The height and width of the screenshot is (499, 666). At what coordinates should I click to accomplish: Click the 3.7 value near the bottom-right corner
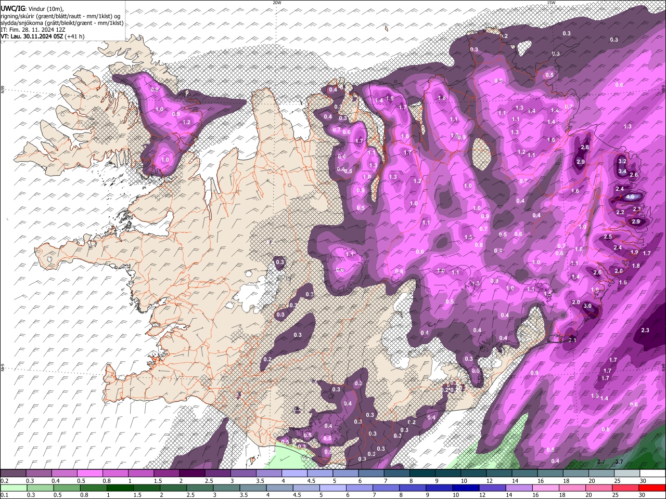coord(619,462)
